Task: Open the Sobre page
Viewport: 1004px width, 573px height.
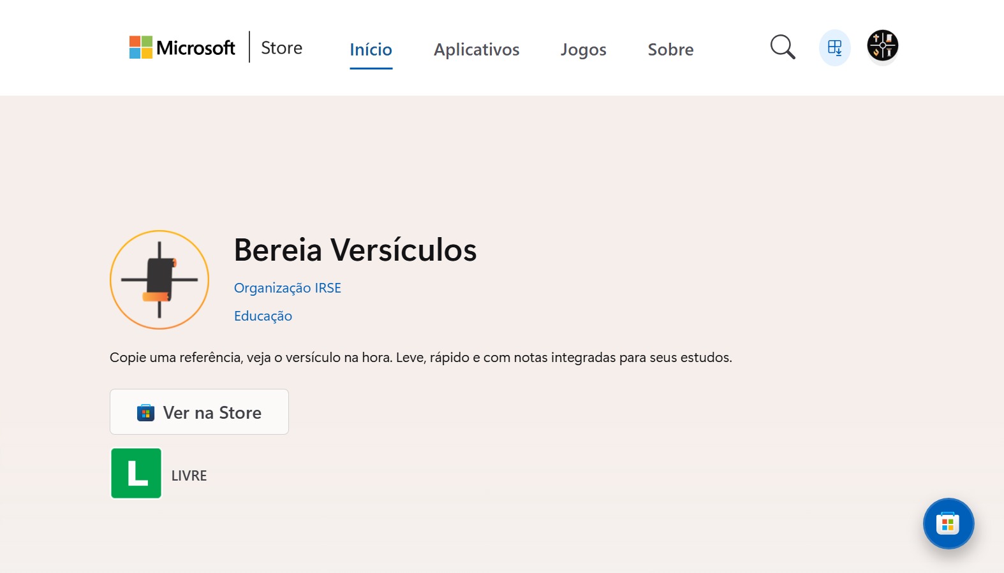Action: tap(670, 50)
